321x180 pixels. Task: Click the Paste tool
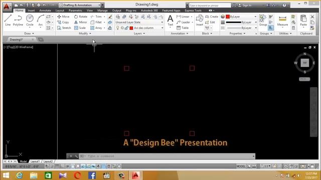[303, 20]
